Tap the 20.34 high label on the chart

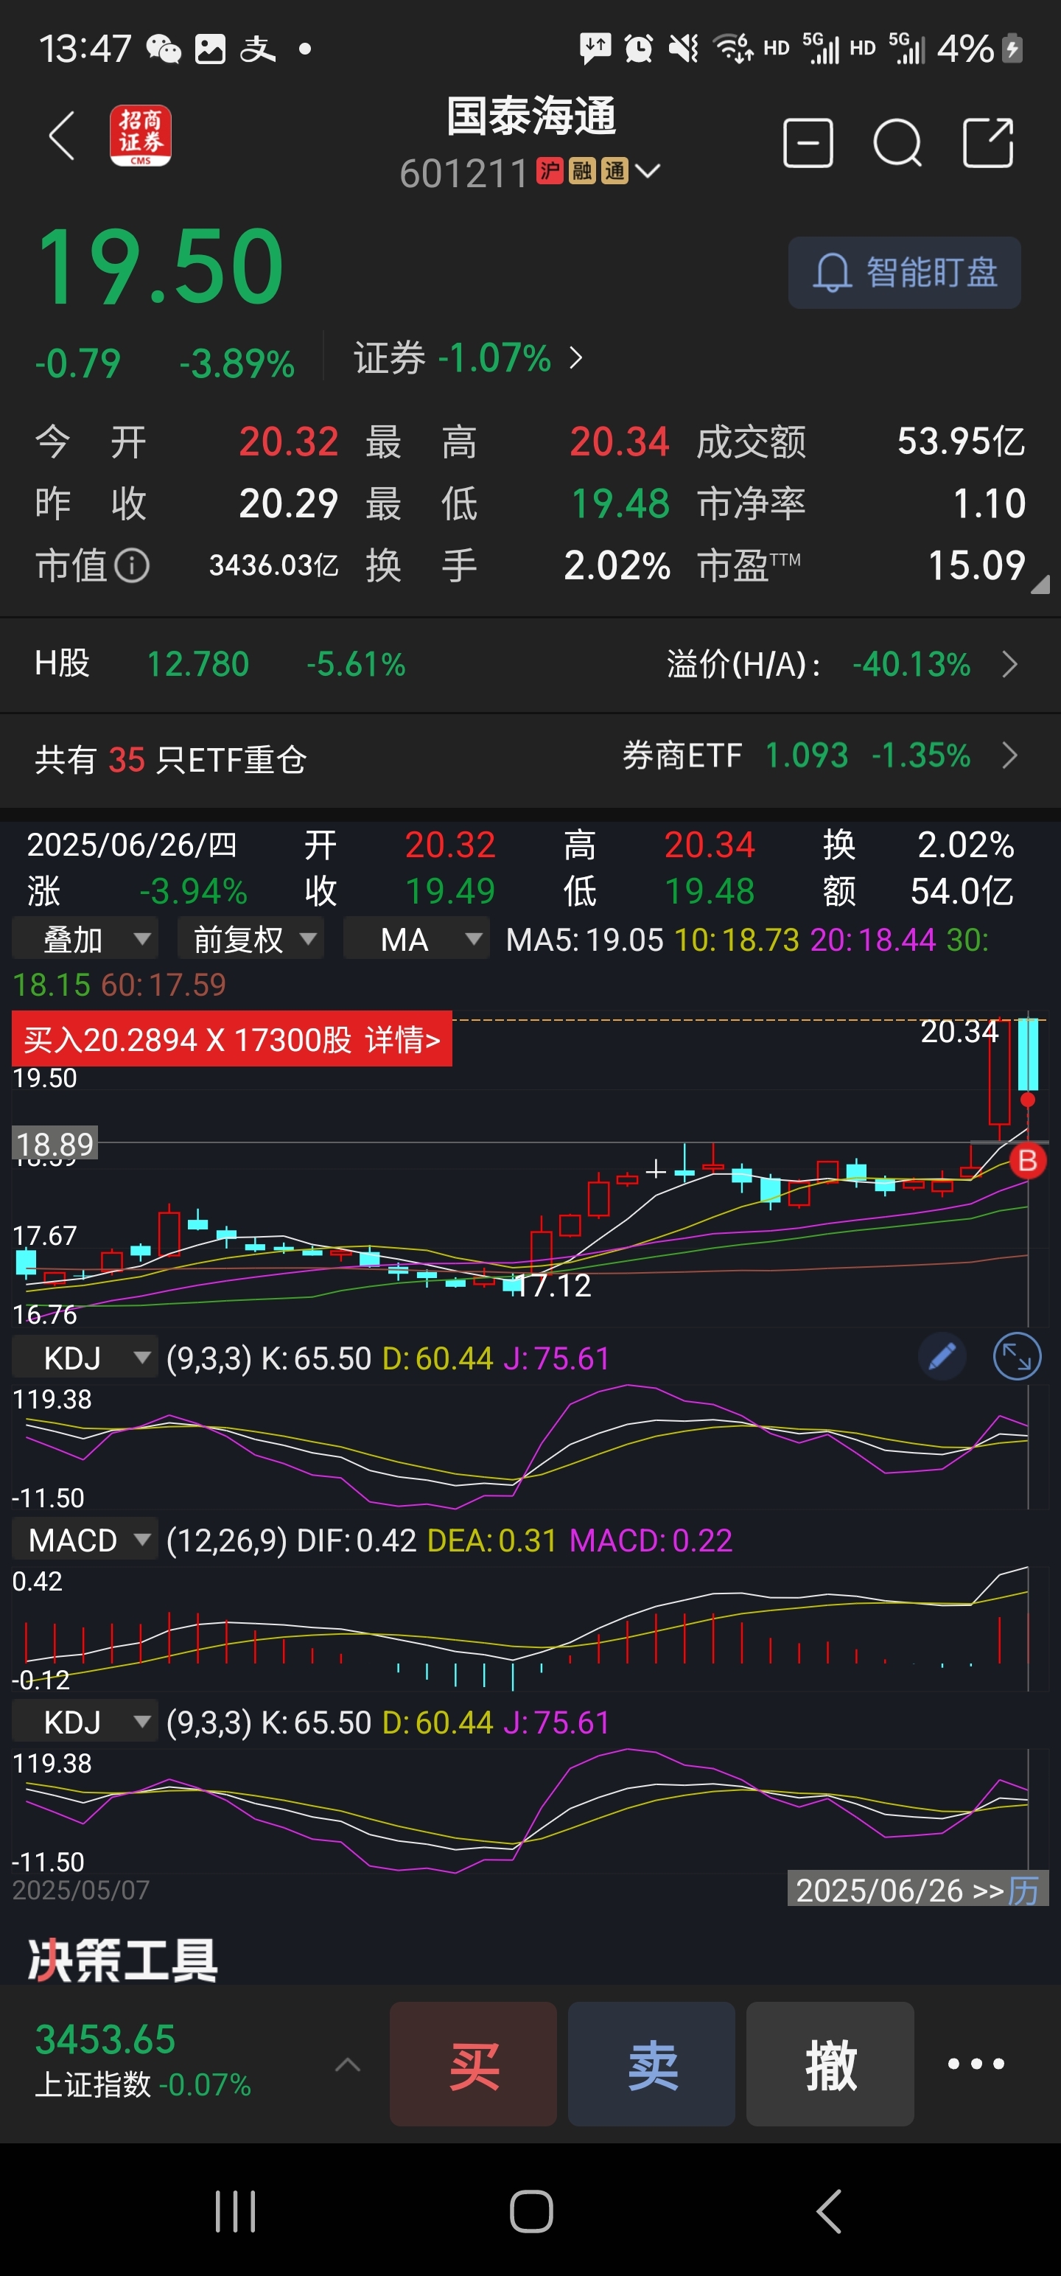959,1031
